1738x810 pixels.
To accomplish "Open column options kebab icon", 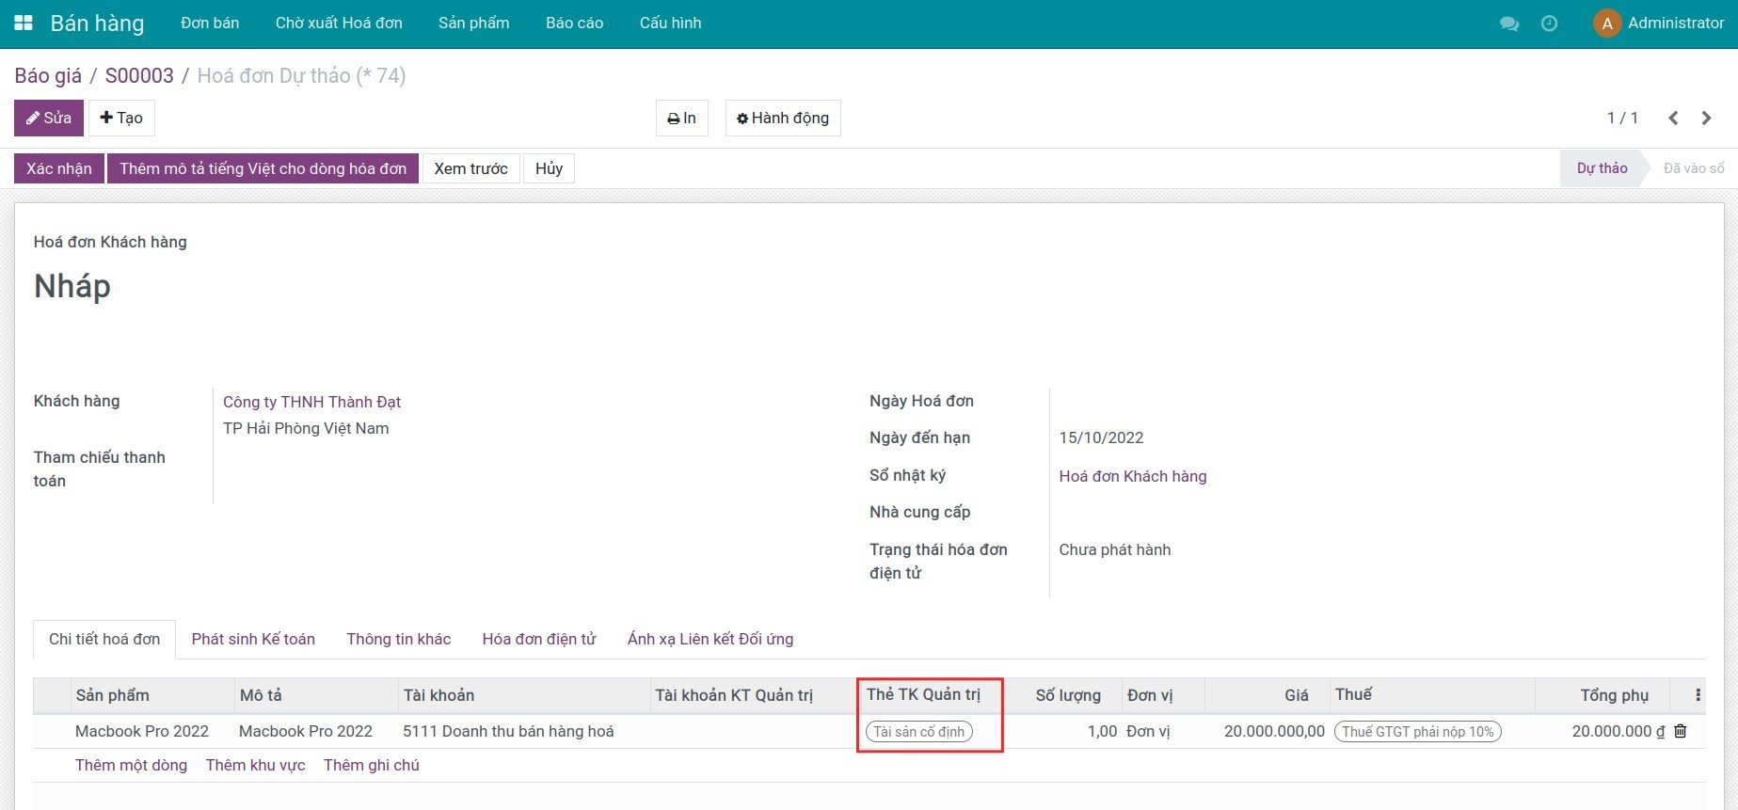I will click(1698, 695).
